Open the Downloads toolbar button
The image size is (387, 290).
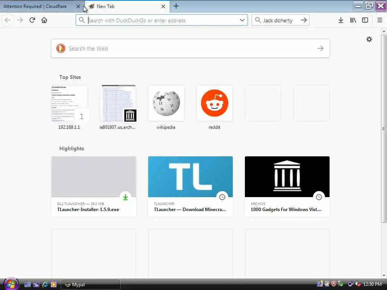coord(341,20)
